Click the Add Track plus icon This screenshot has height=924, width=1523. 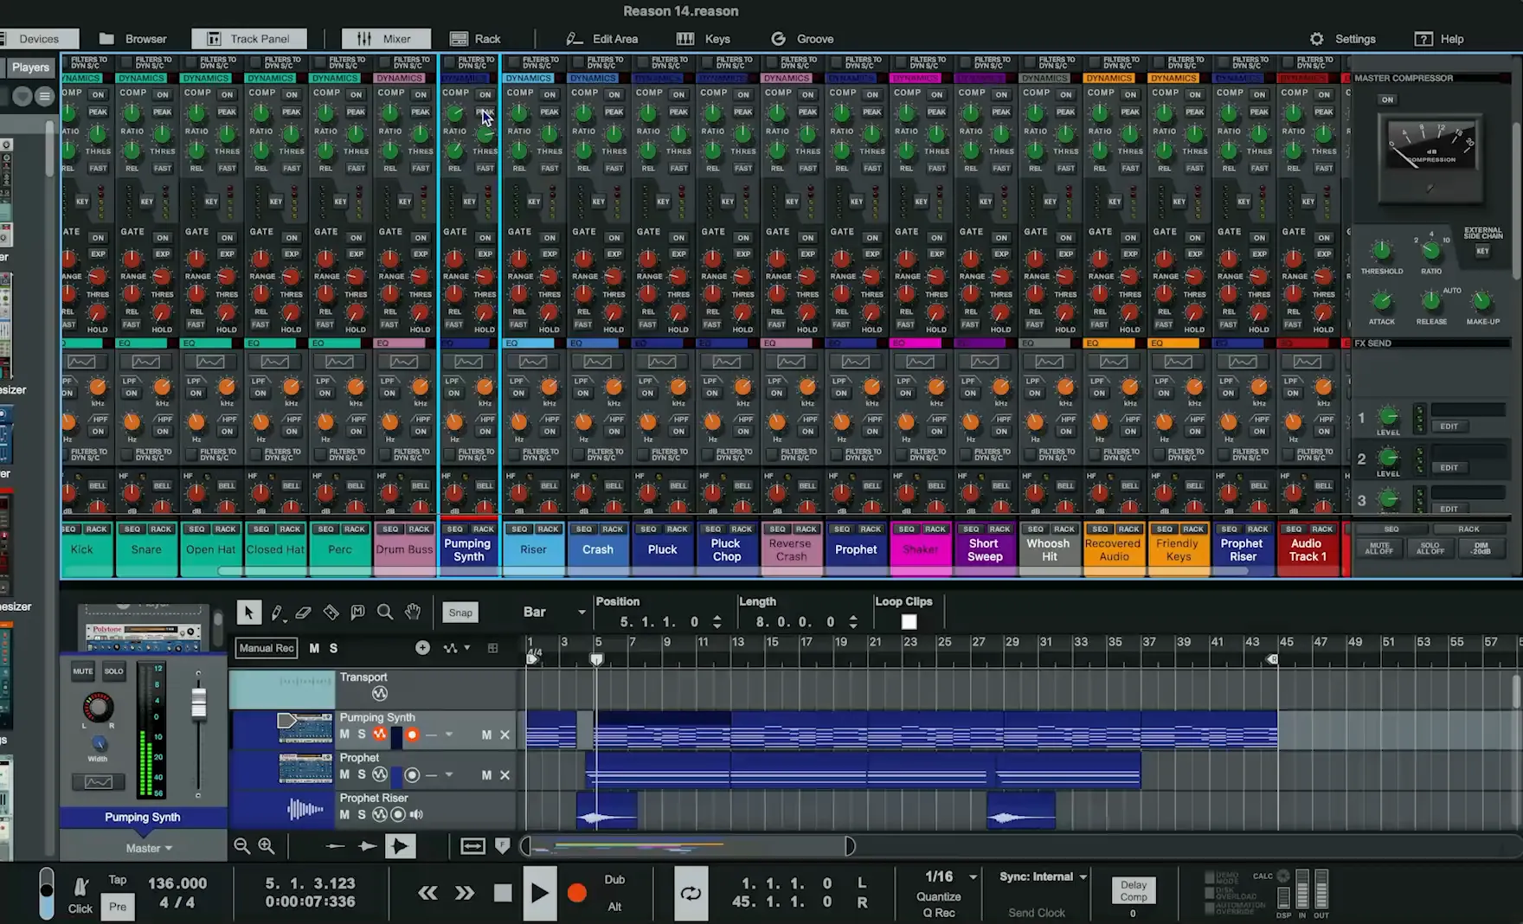coord(422,648)
